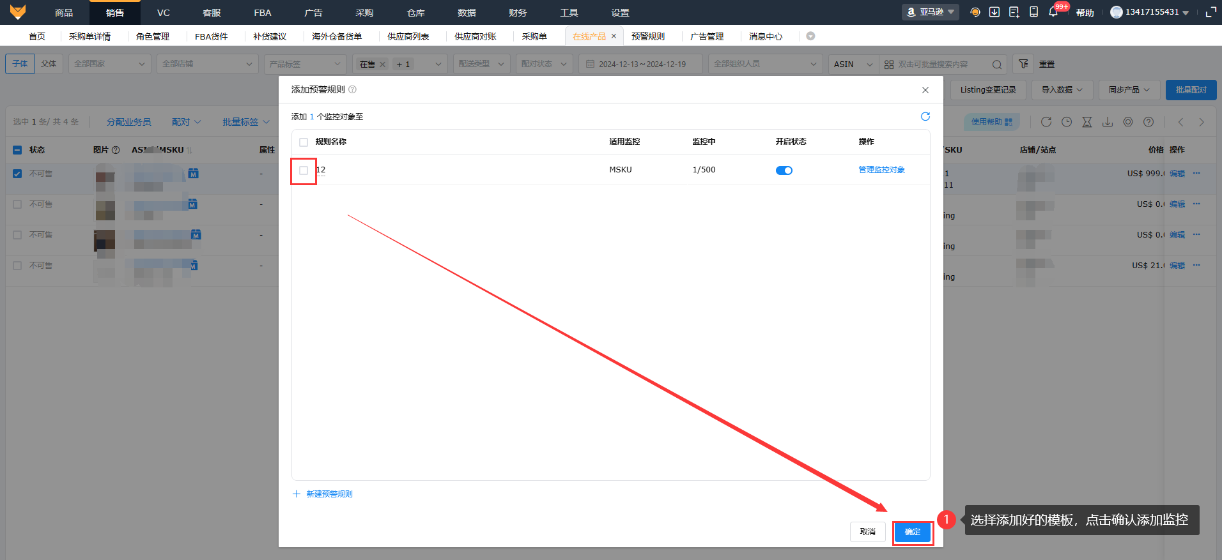Screen dimensions: 1222x560
Task: Open 全部店铺 dropdown
Action: click(208, 64)
